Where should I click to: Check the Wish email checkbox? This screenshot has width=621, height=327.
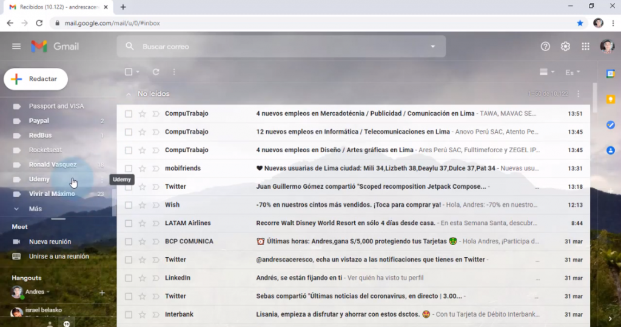coord(129,205)
